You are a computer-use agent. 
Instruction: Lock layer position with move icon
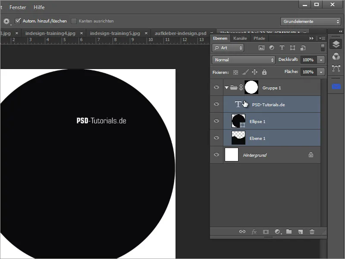(x=254, y=72)
